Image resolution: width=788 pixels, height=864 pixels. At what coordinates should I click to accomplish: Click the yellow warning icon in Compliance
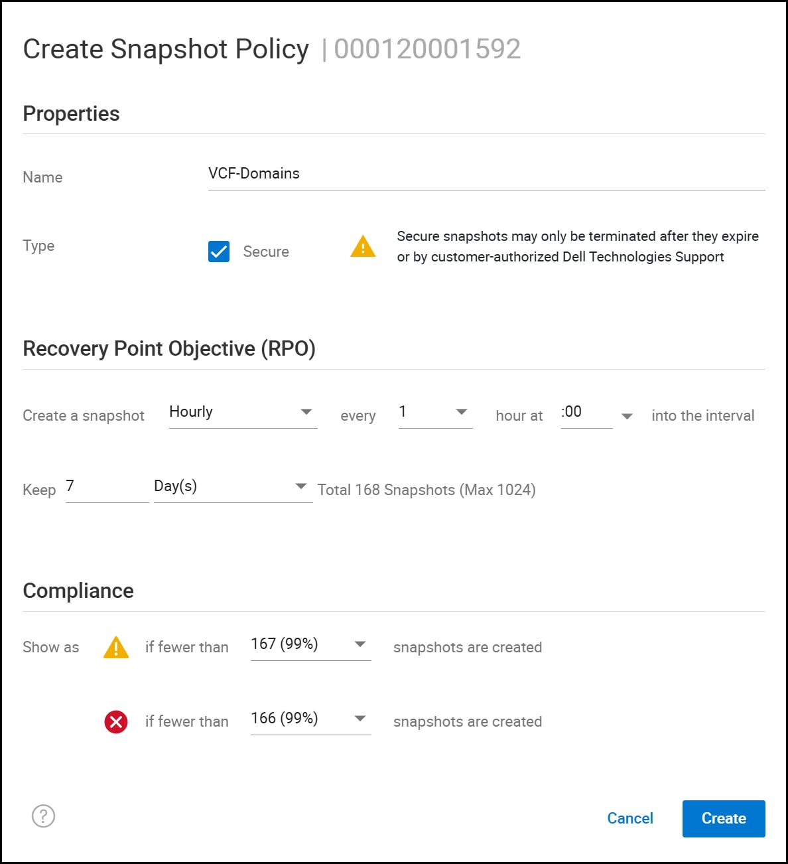coord(116,647)
